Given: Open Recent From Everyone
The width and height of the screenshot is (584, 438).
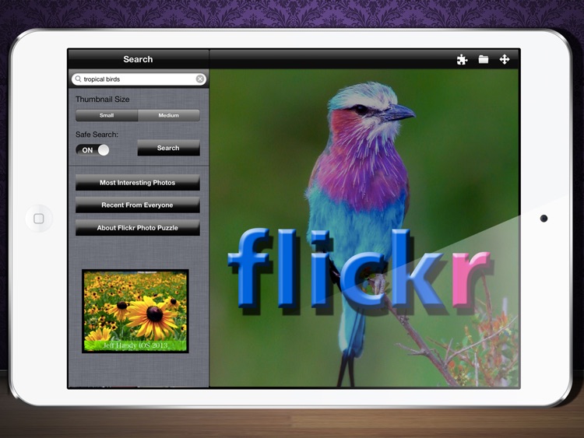Looking at the screenshot, I should tap(137, 205).
